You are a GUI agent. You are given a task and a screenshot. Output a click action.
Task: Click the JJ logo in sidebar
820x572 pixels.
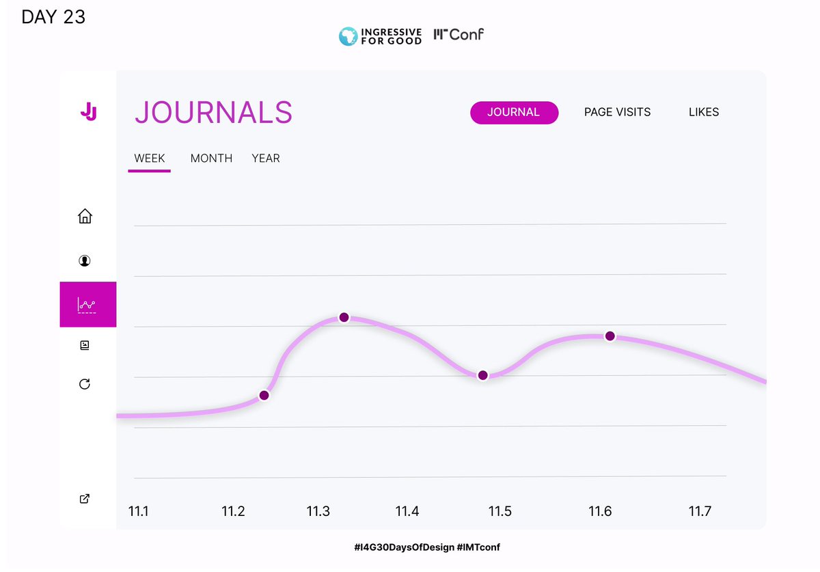[88, 111]
